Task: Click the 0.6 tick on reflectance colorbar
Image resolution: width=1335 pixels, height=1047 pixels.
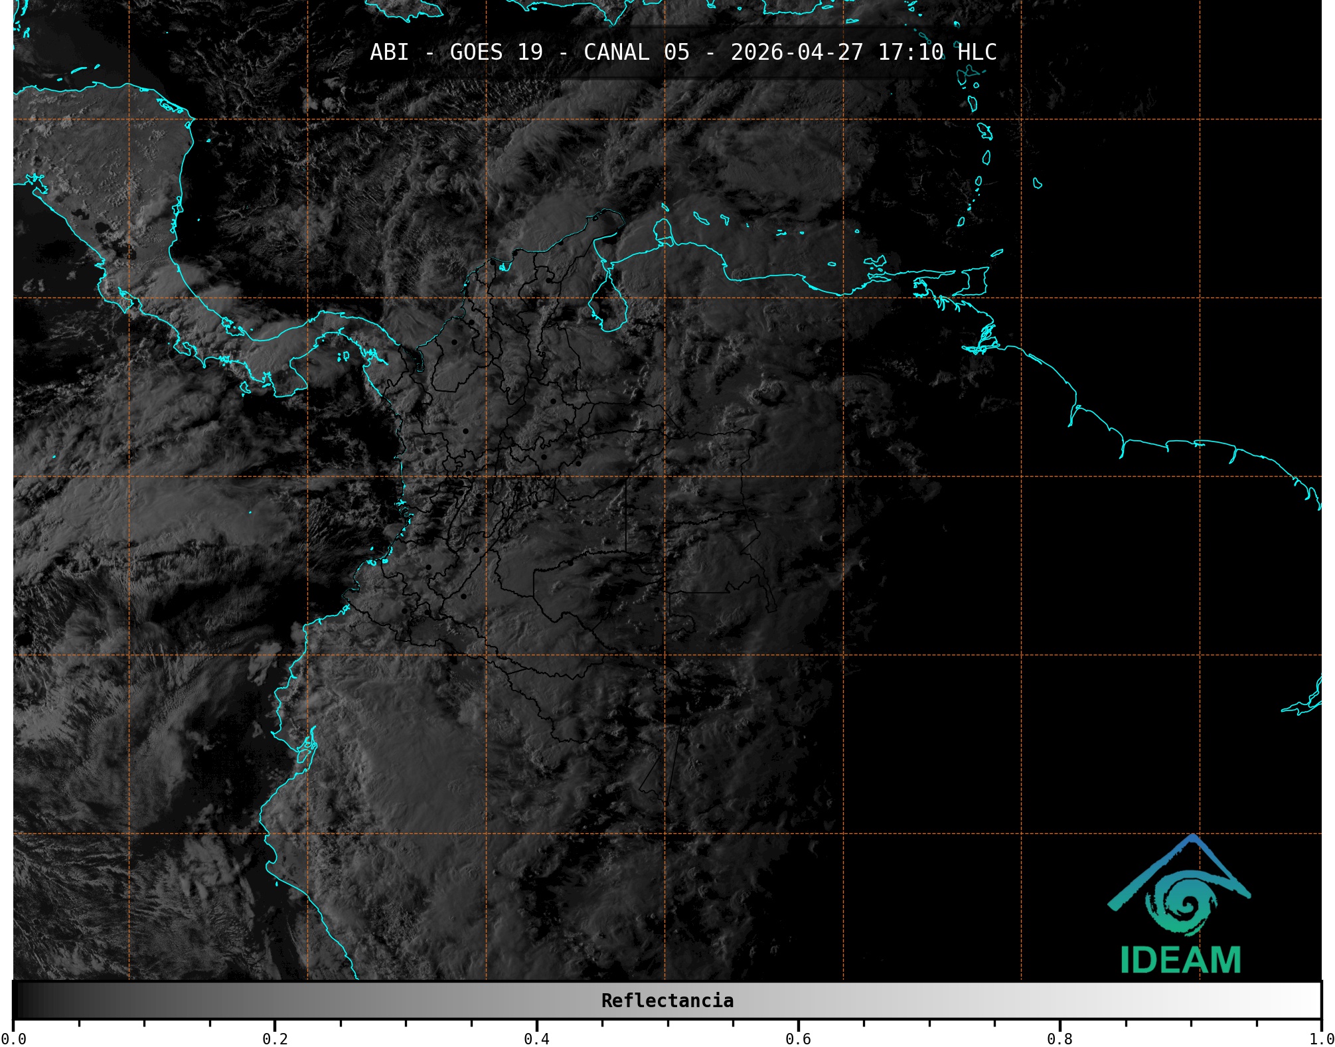Action: click(x=798, y=1038)
